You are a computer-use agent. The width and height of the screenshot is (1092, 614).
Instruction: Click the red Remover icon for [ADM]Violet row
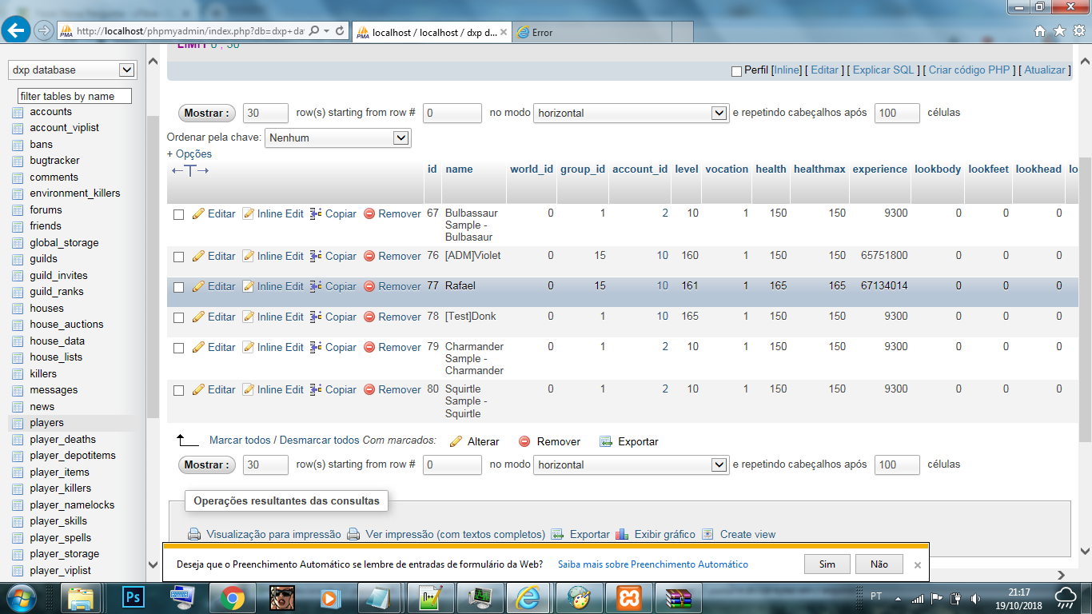pyautogui.click(x=369, y=256)
